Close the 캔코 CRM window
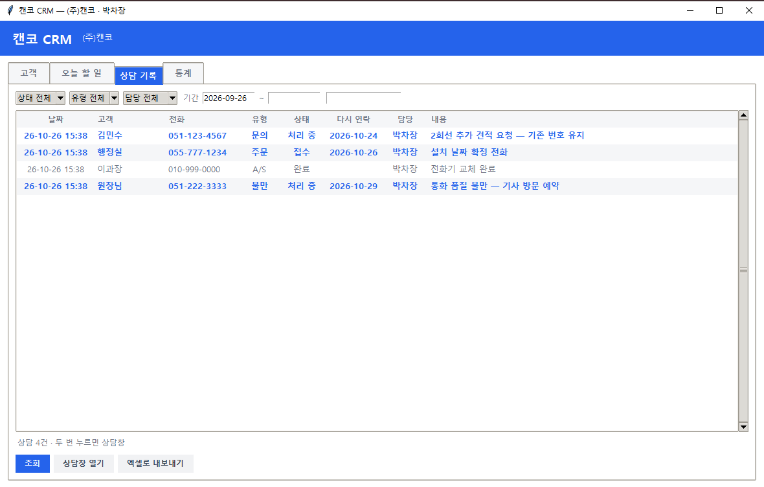The image size is (764, 487). point(749,10)
